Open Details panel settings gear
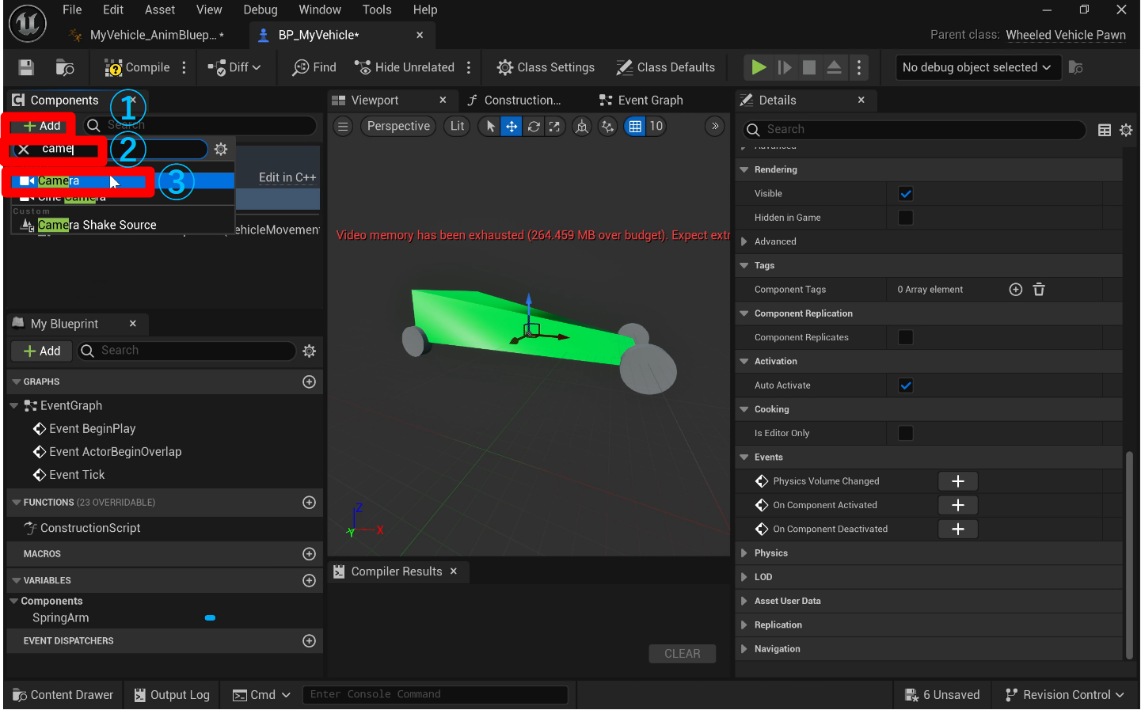 point(1126,130)
